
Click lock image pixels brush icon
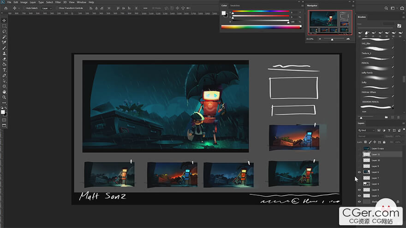coord(370,142)
